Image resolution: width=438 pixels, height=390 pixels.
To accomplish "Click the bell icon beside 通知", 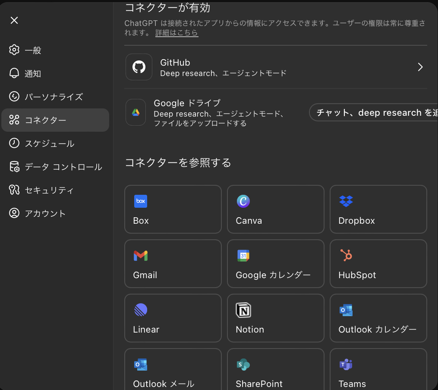I will [x=14, y=73].
